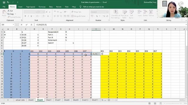188x105 pixels.
Task: Open Insert Function with the fx icon
Action: tap(31, 24)
